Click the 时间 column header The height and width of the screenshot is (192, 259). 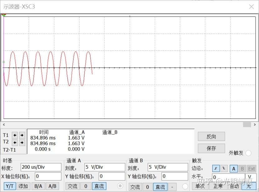44,132
